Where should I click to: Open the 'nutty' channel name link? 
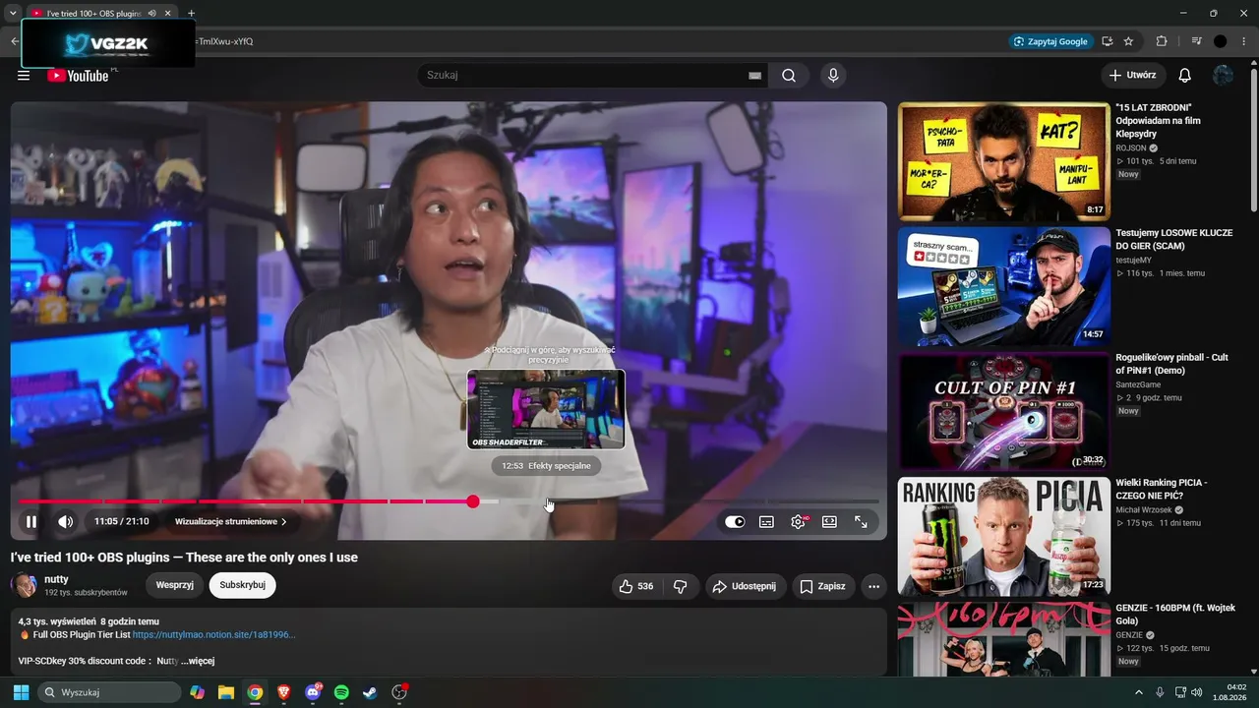(x=56, y=579)
